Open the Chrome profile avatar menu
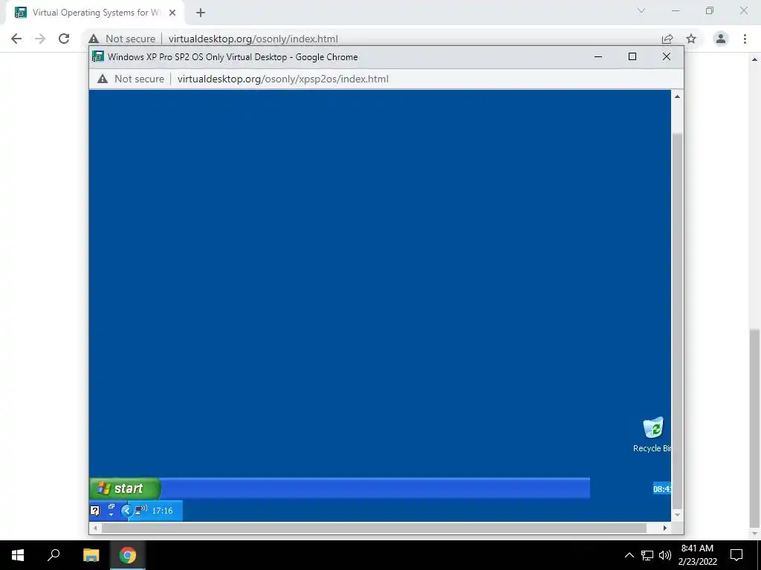761x570 pixels. (721, 39)
